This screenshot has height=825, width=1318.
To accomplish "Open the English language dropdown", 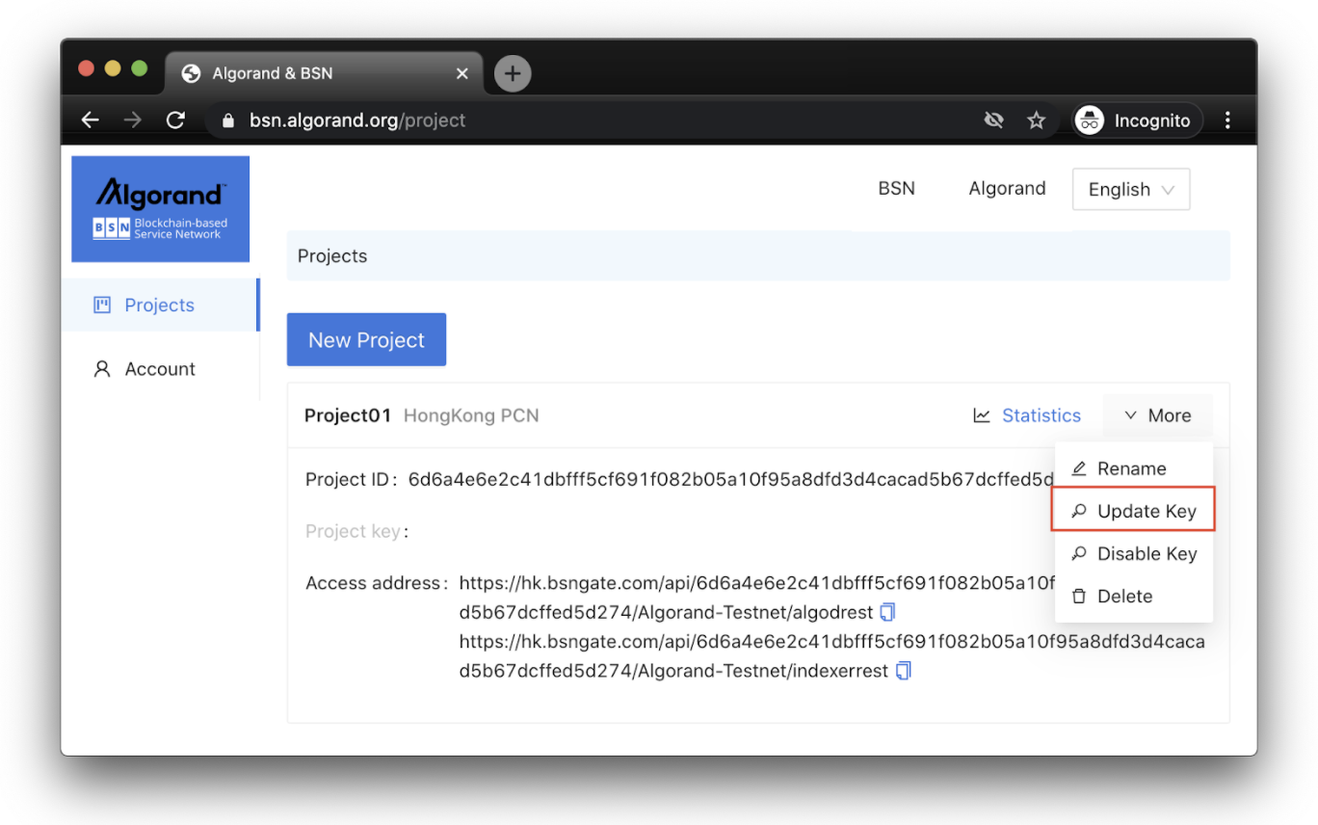I will point(1130,189).
